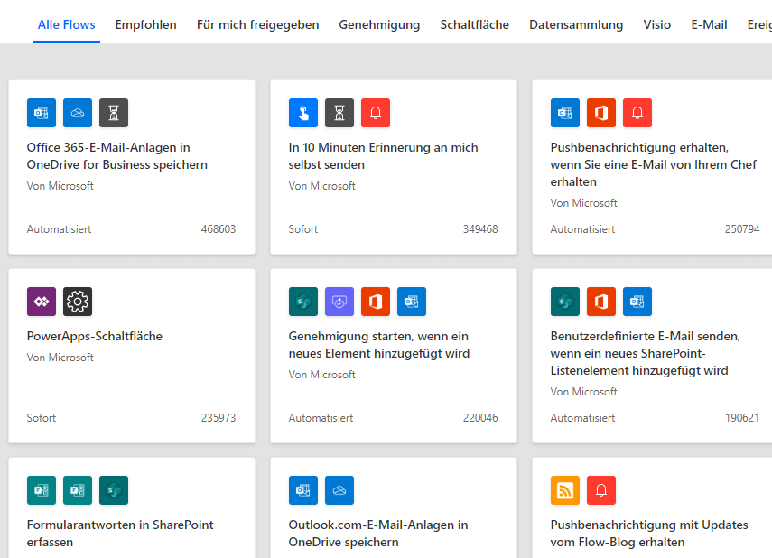
Task: Open the Genehmigung tab
Action: click(379, 24)
